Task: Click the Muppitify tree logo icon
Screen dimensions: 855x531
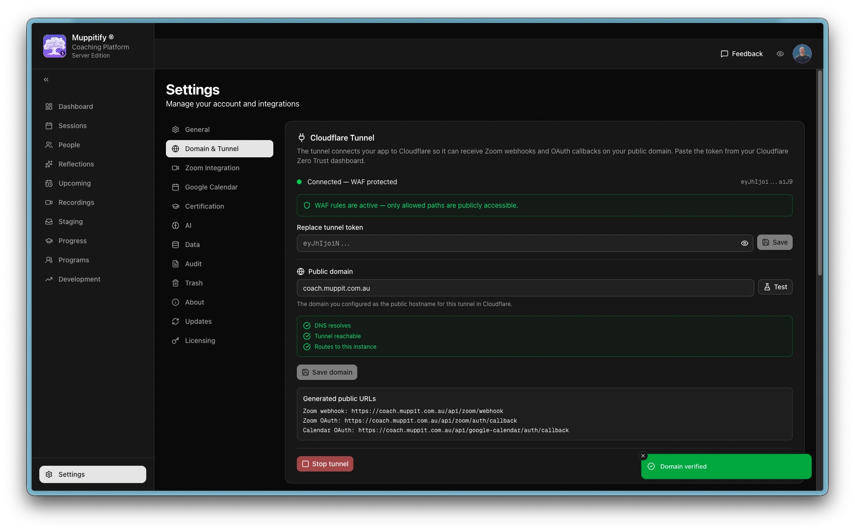Action: 55,46
